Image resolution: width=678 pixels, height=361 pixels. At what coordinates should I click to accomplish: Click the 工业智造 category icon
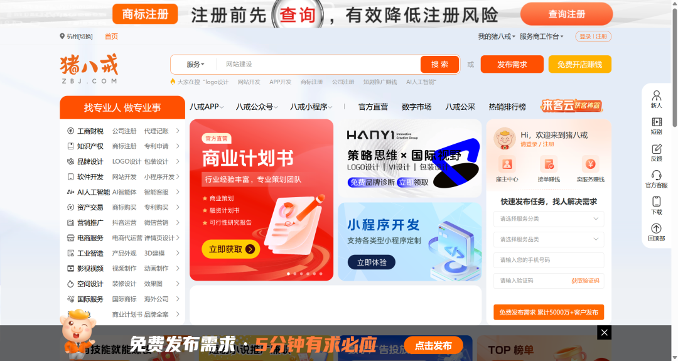pyautogui.click(x=70, y=254)
